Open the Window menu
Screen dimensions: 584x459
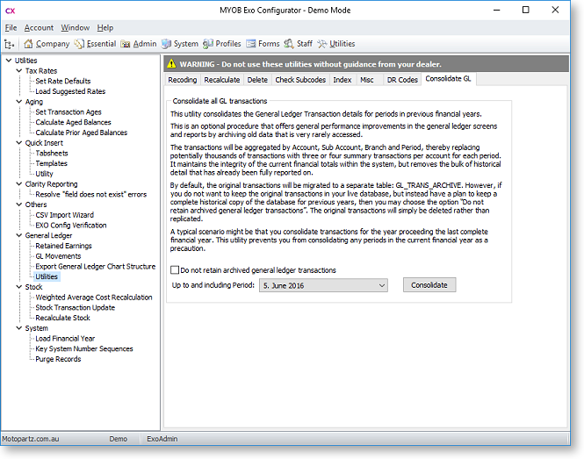pyautogui.click(x=76, y=27)
